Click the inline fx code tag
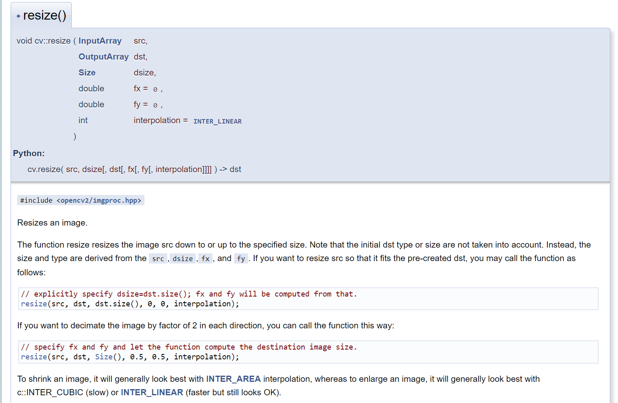Viewport: 618px width, 403px height. (206, 259)
